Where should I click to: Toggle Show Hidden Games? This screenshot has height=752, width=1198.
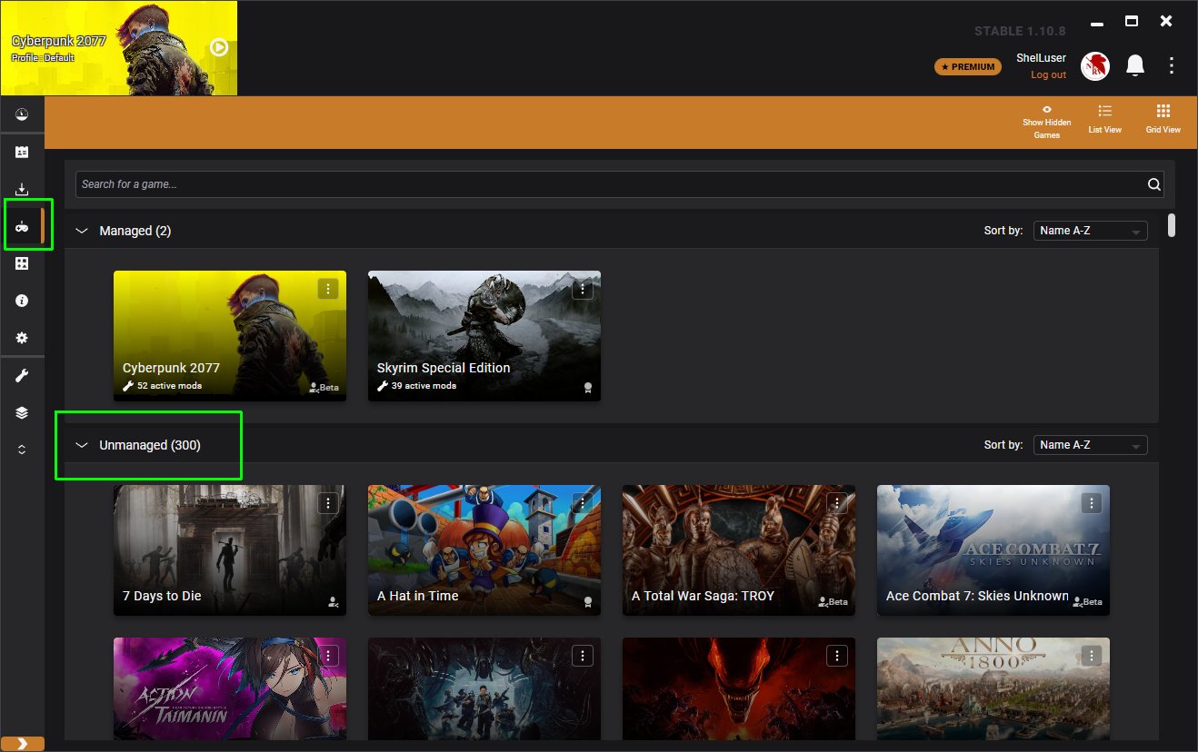[x=1047, y=123]
